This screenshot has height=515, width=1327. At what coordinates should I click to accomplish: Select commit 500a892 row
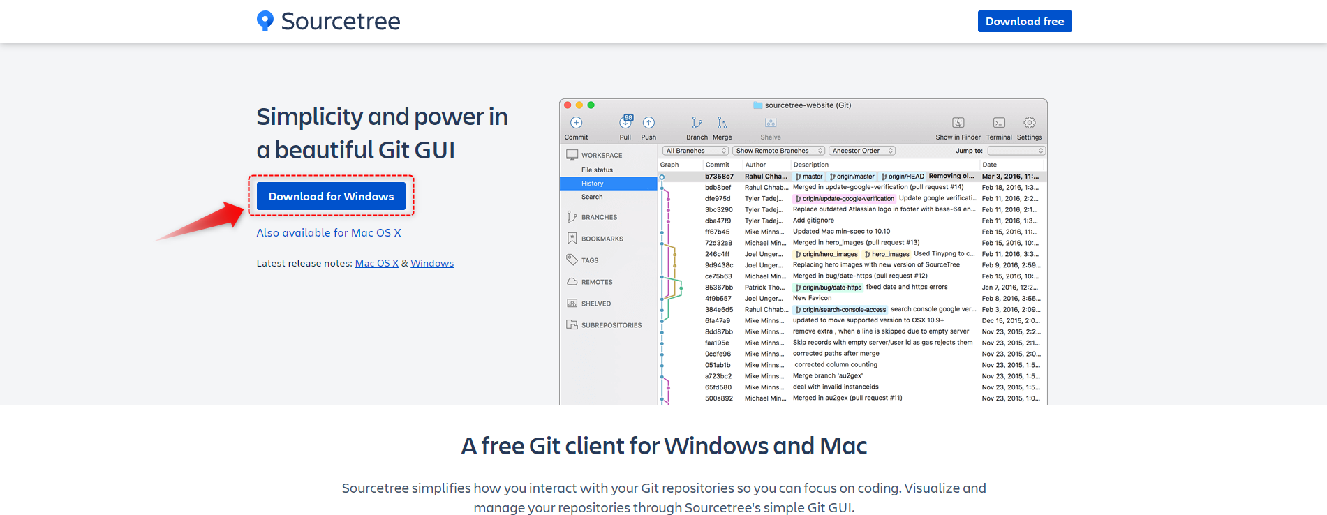click(852, 398)
